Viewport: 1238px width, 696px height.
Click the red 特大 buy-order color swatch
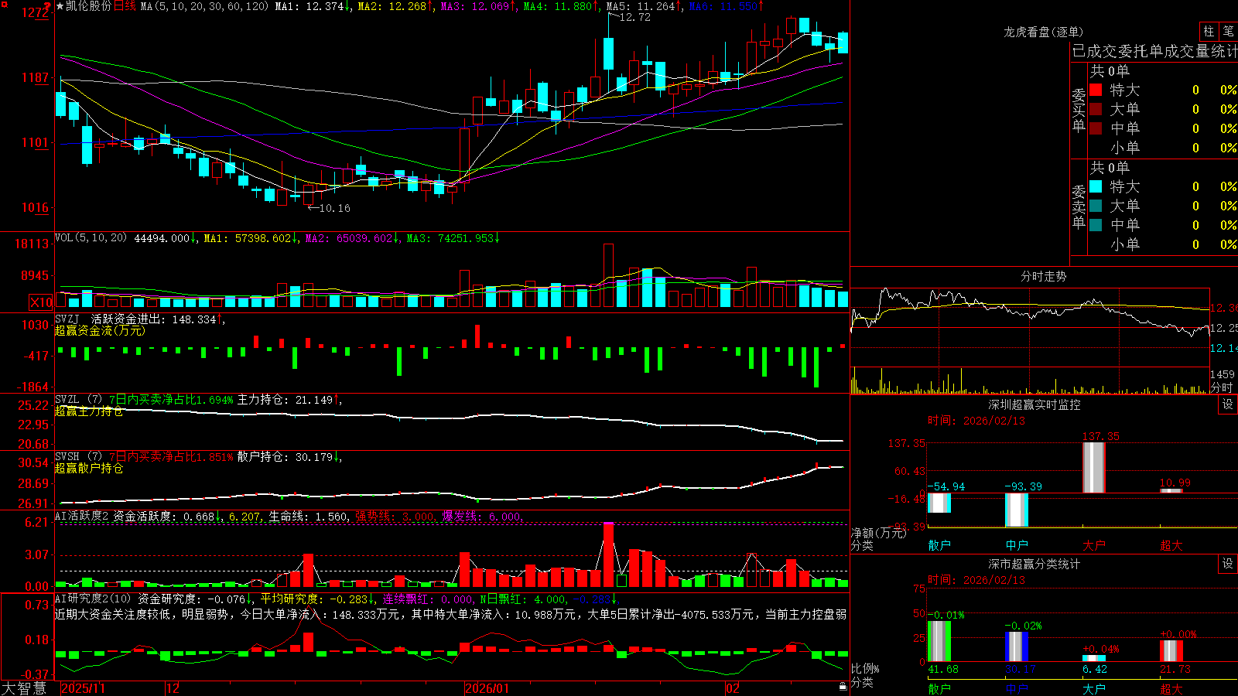1096,90
